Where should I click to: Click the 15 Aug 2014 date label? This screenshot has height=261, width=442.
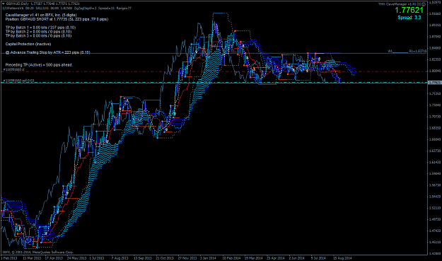pos(342,258)
